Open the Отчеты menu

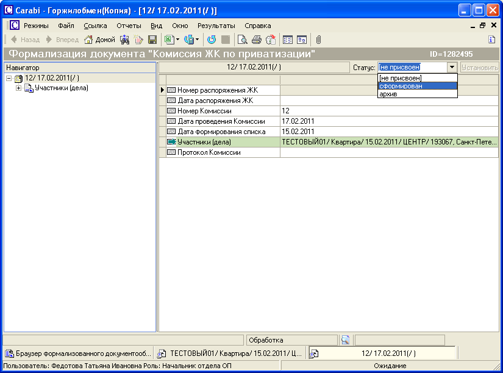tap(129, 26)
